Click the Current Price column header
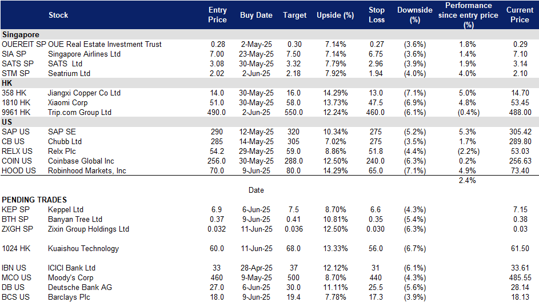 [520, 15]
